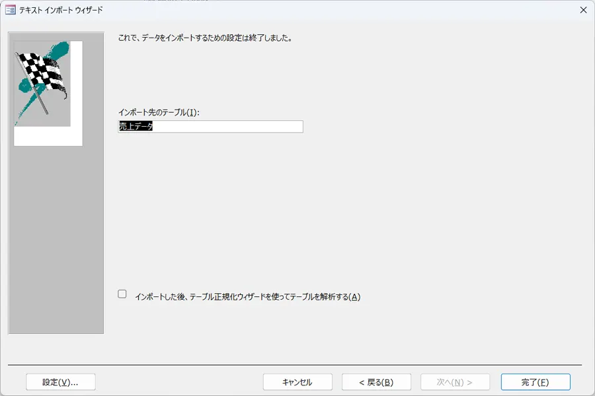595x396 pixels.
Task: Click the テキスト インポート ウィザード title text
Action: (x=61, y=10)
